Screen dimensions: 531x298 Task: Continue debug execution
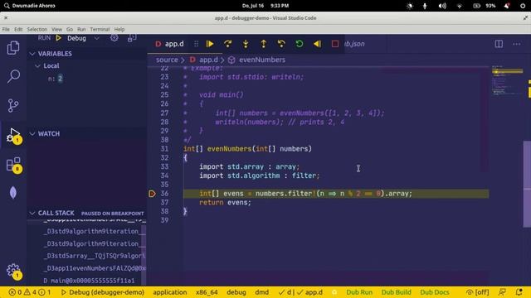tap(210, 44)
